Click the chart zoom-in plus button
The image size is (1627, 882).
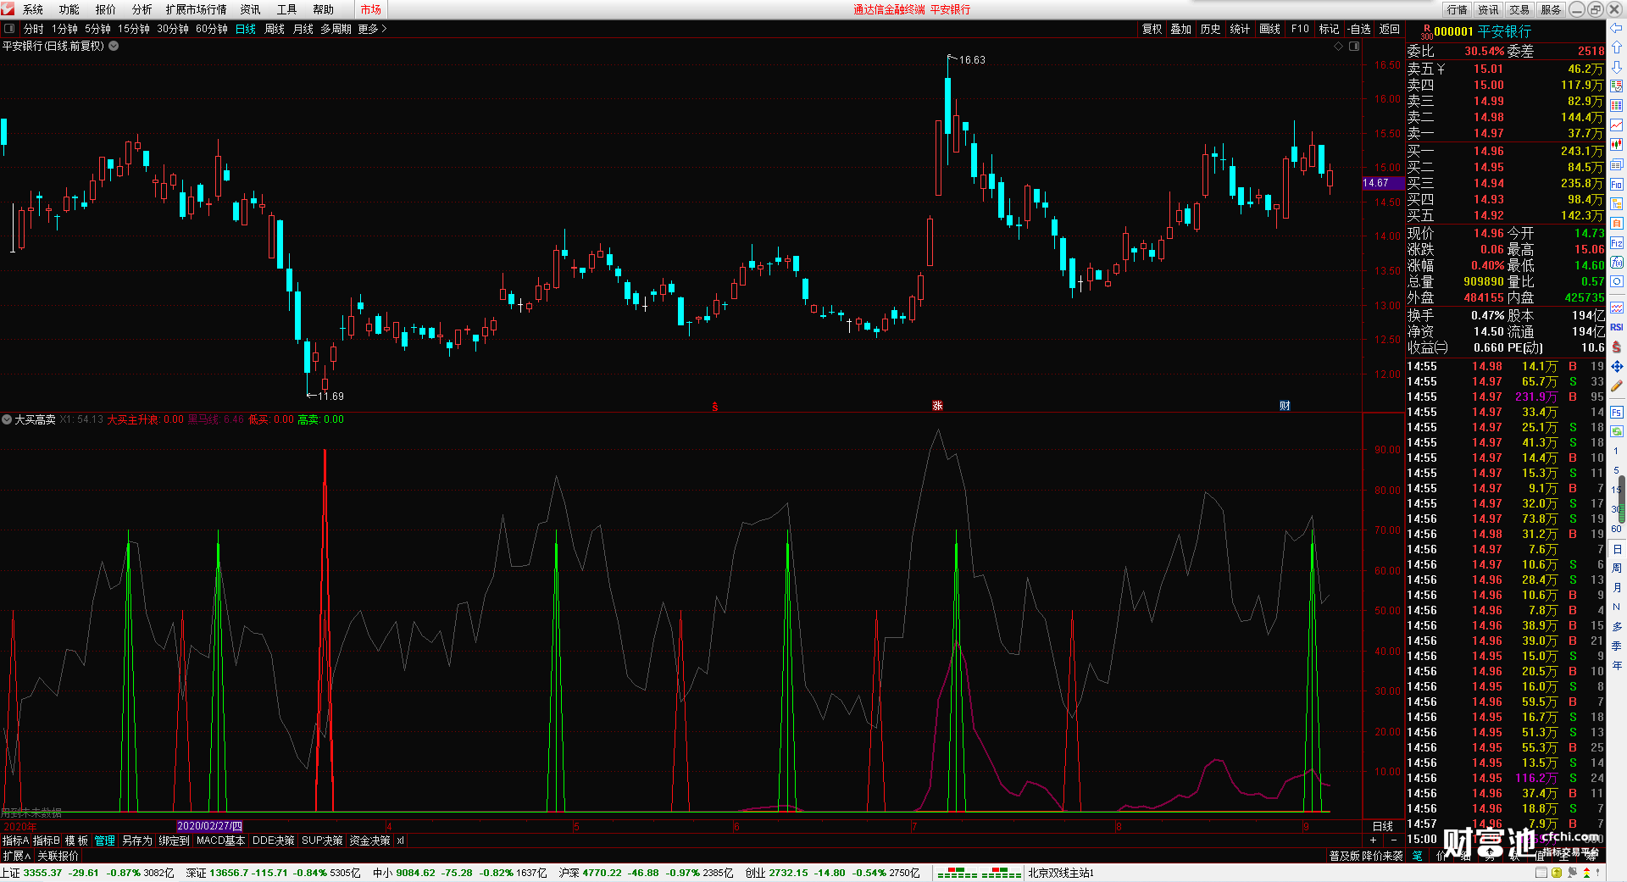pyautogui.click(x=1374, y=840)
